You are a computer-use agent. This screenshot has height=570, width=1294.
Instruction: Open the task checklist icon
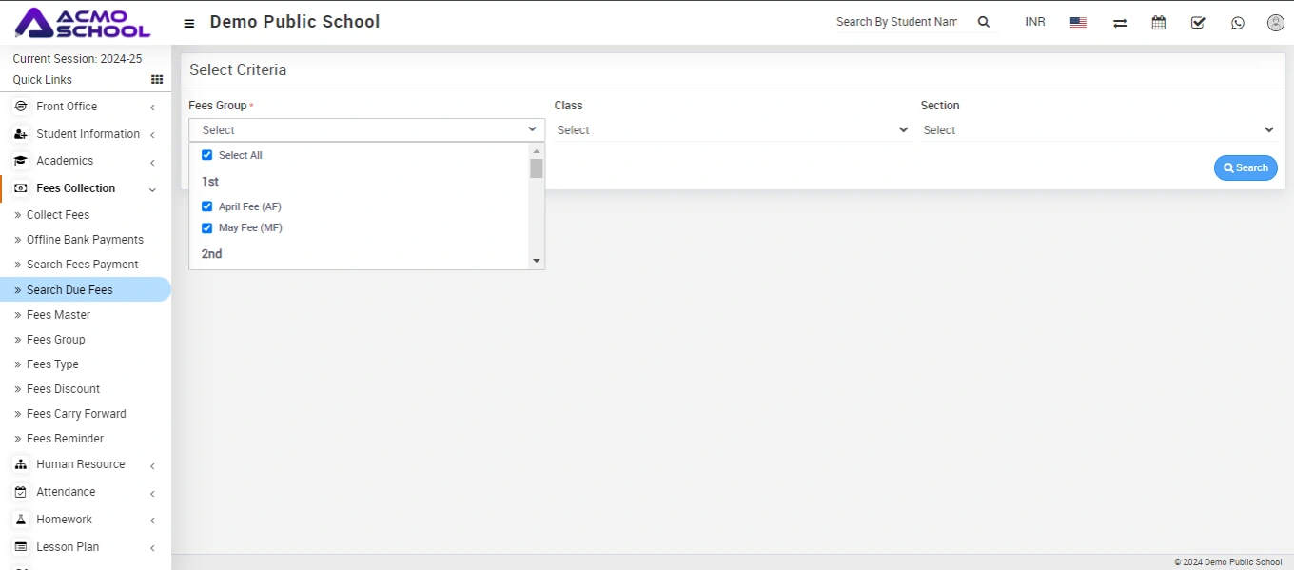click(x=1198, y=23)
